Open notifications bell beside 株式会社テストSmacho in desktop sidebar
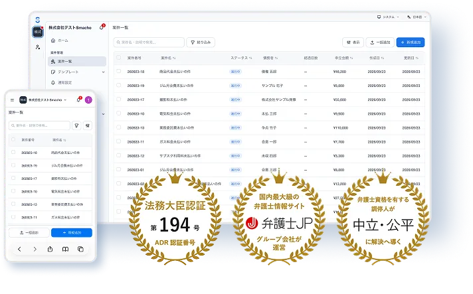 pos(102,27)
